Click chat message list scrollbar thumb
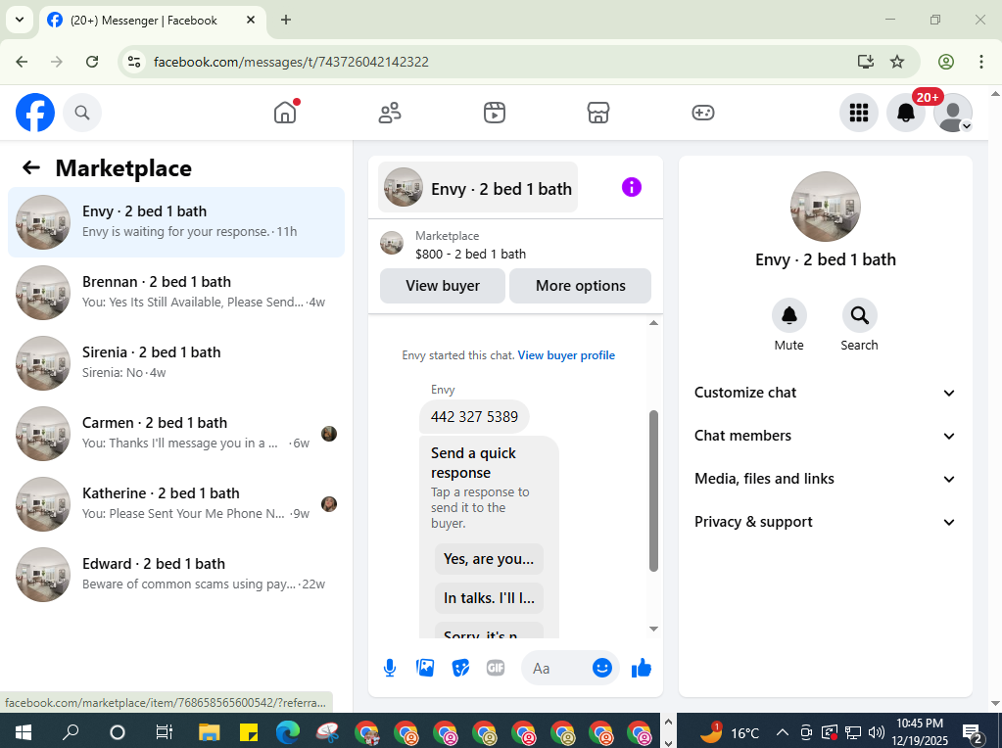The image size is (1002, 748). point(653,491)
